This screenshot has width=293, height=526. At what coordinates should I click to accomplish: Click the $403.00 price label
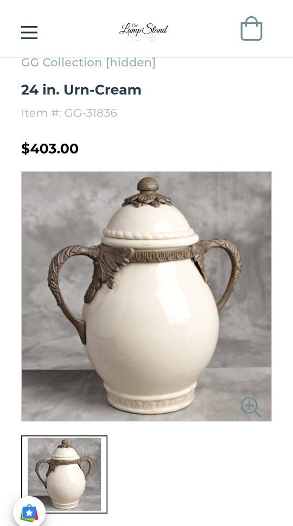pos(50,149)
